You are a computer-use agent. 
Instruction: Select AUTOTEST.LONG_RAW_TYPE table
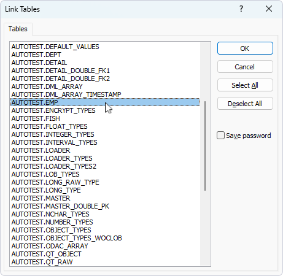(x=105, y=182)
